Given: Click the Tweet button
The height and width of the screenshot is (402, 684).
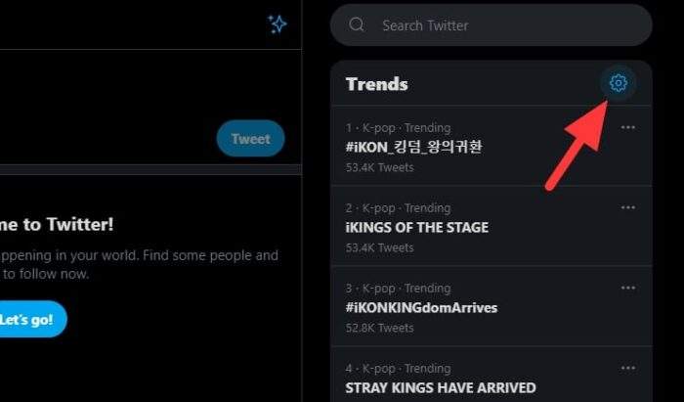Looking at the screenshot, I should point(250,138).
